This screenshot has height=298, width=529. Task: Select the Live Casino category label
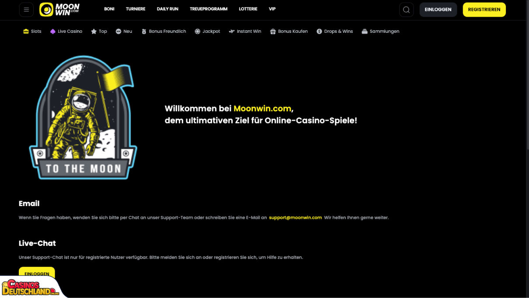70,32
